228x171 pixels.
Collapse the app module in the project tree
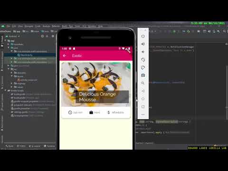[x=6, y=41]
